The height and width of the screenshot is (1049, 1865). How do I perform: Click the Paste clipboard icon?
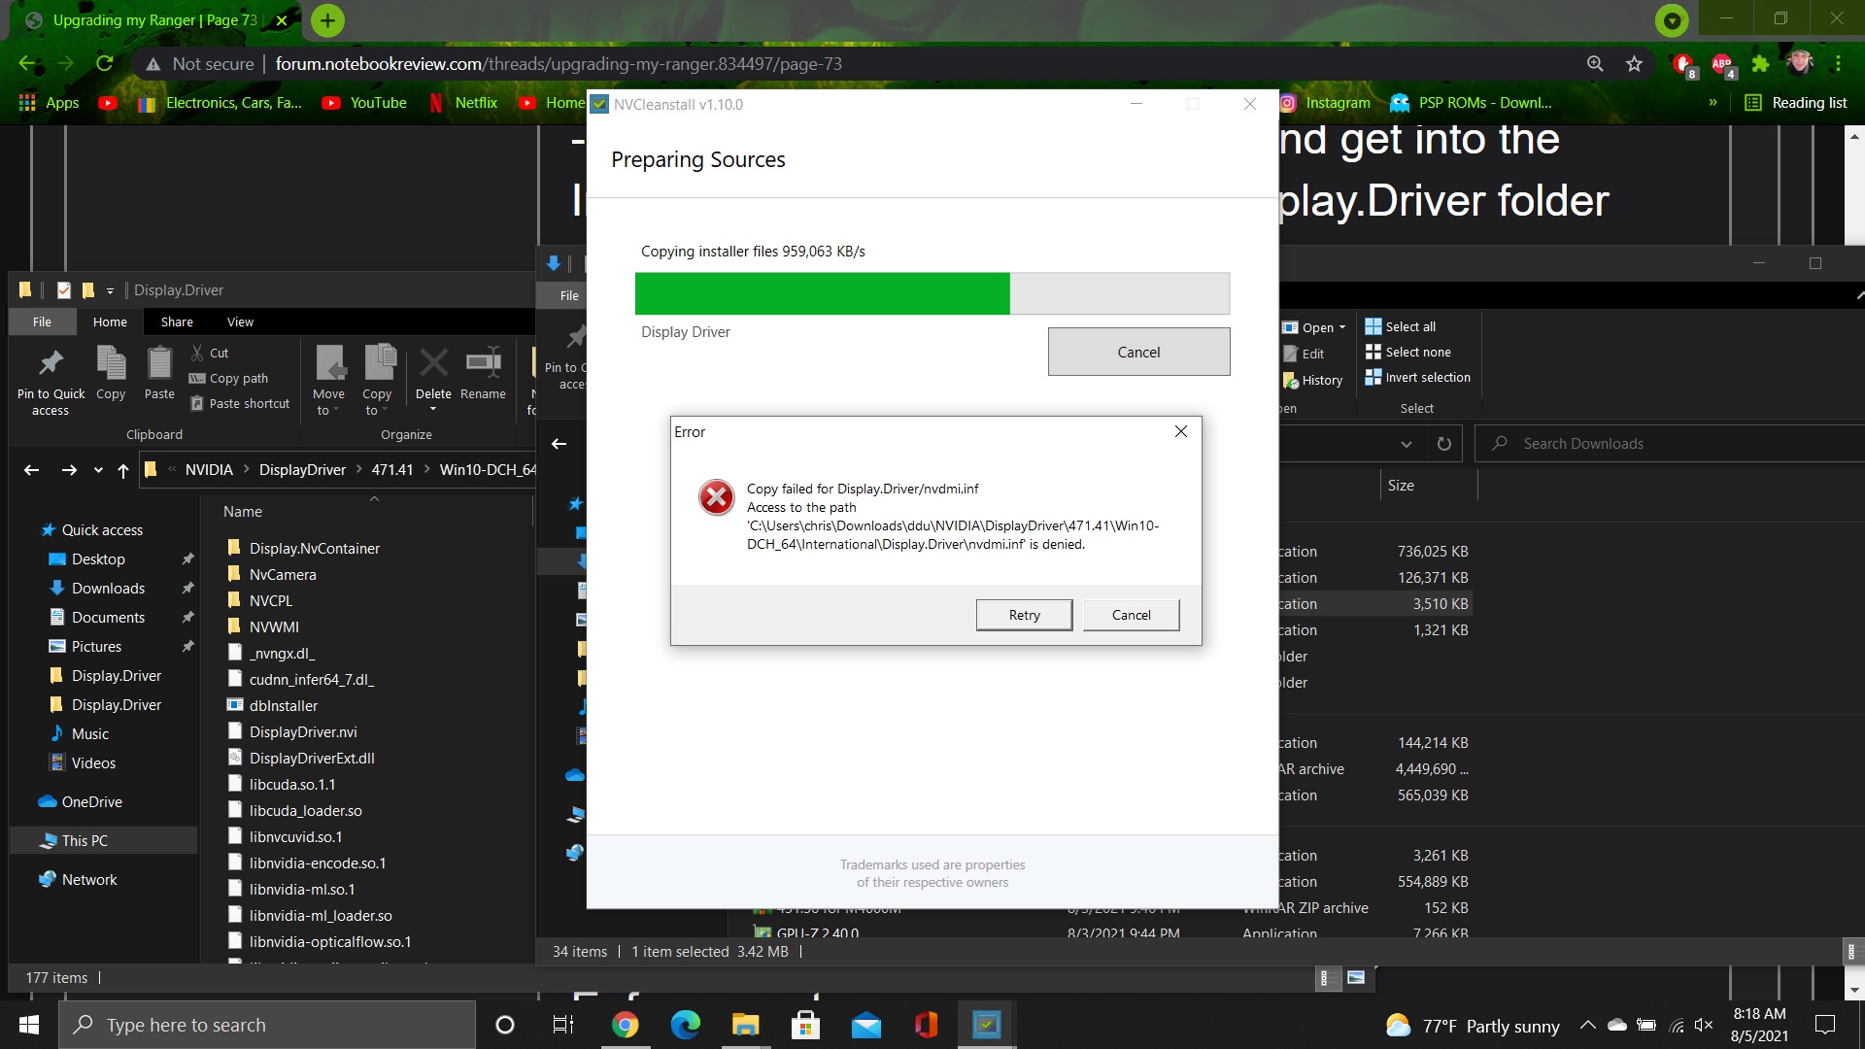tap(159, 365)
